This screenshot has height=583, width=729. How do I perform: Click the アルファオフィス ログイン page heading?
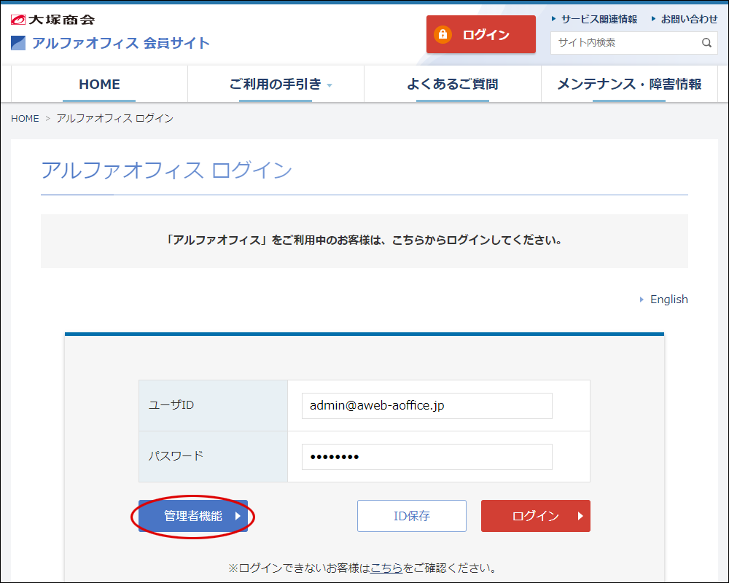(166, 170)
